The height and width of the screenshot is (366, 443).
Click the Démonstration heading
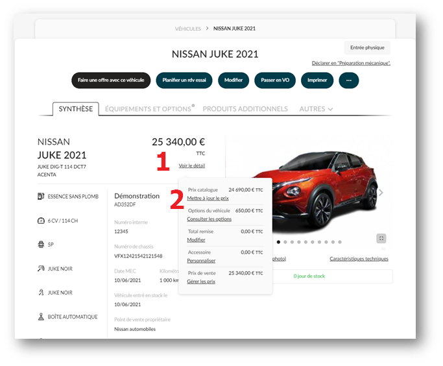click(137, 196)
